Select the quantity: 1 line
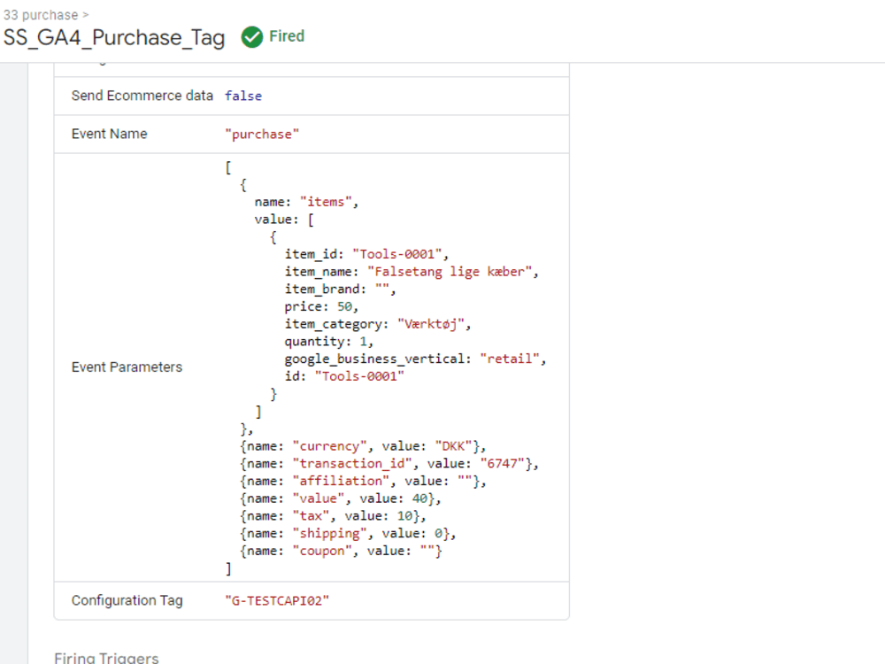885x664 pixels. [328, 342]
